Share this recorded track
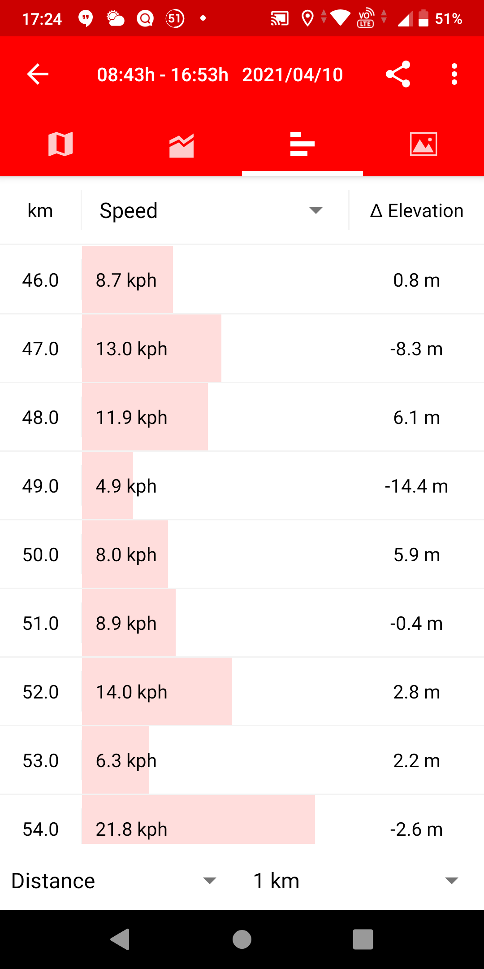This screenshot has width=484, height=969. click(398, 74)
